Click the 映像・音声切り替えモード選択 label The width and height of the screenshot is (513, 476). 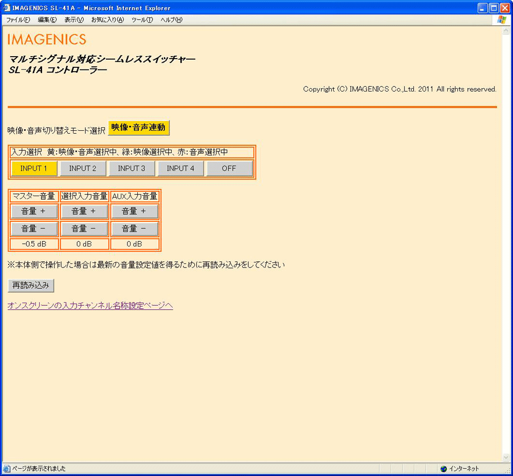(x=56, y=131)
